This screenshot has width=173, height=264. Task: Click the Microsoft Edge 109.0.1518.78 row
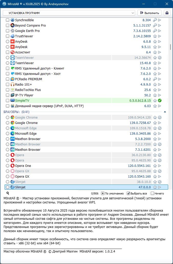click(86, 128)
